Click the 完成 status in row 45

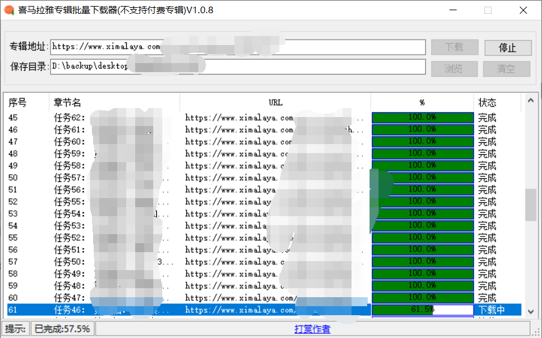pyautogui.click(x=487, y=118)
